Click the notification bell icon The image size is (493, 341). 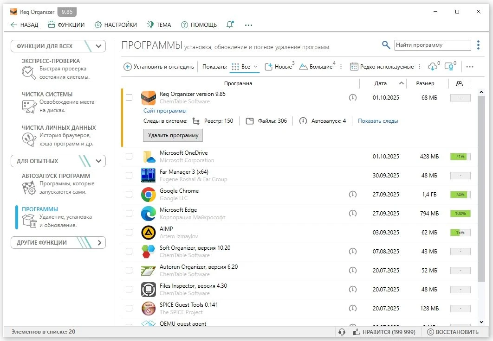click(230, 25)
